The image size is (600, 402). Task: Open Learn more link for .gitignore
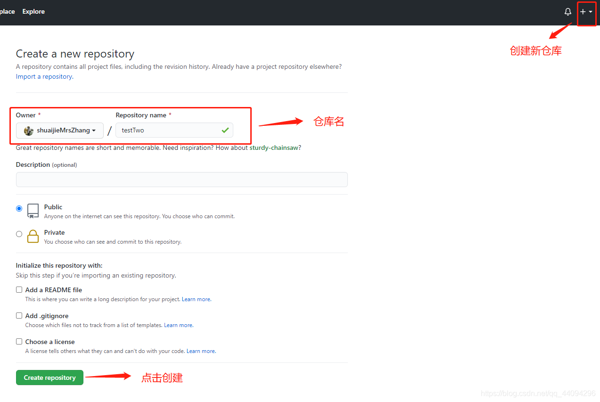pyautogui.click(x=178, y=325)
